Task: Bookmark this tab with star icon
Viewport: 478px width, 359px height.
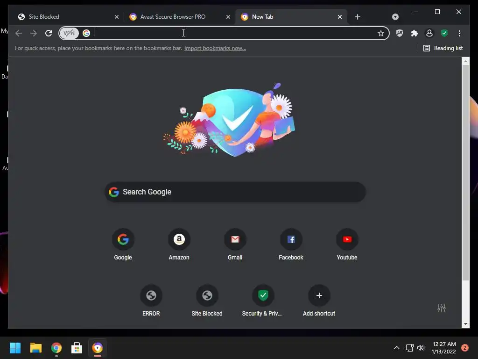Action: coord(381,33)
